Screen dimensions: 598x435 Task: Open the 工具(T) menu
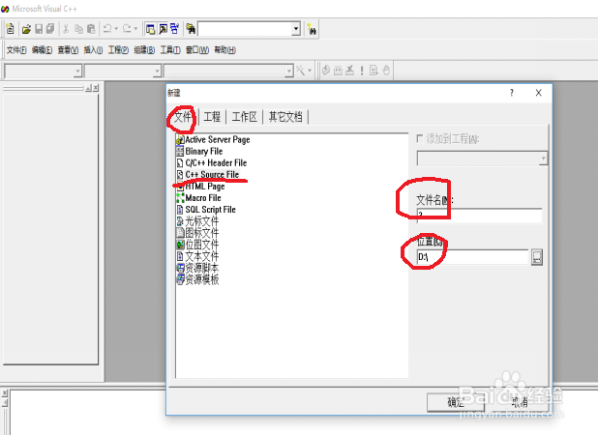tap(170, 50)
